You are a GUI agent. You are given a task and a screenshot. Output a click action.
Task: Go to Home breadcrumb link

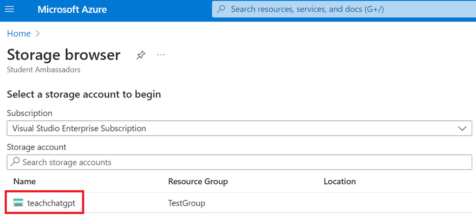19,34
